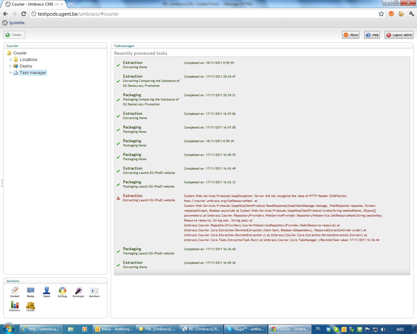
Task: Click the taskbar clock showing 9:03
Action: tap(400, 329)
